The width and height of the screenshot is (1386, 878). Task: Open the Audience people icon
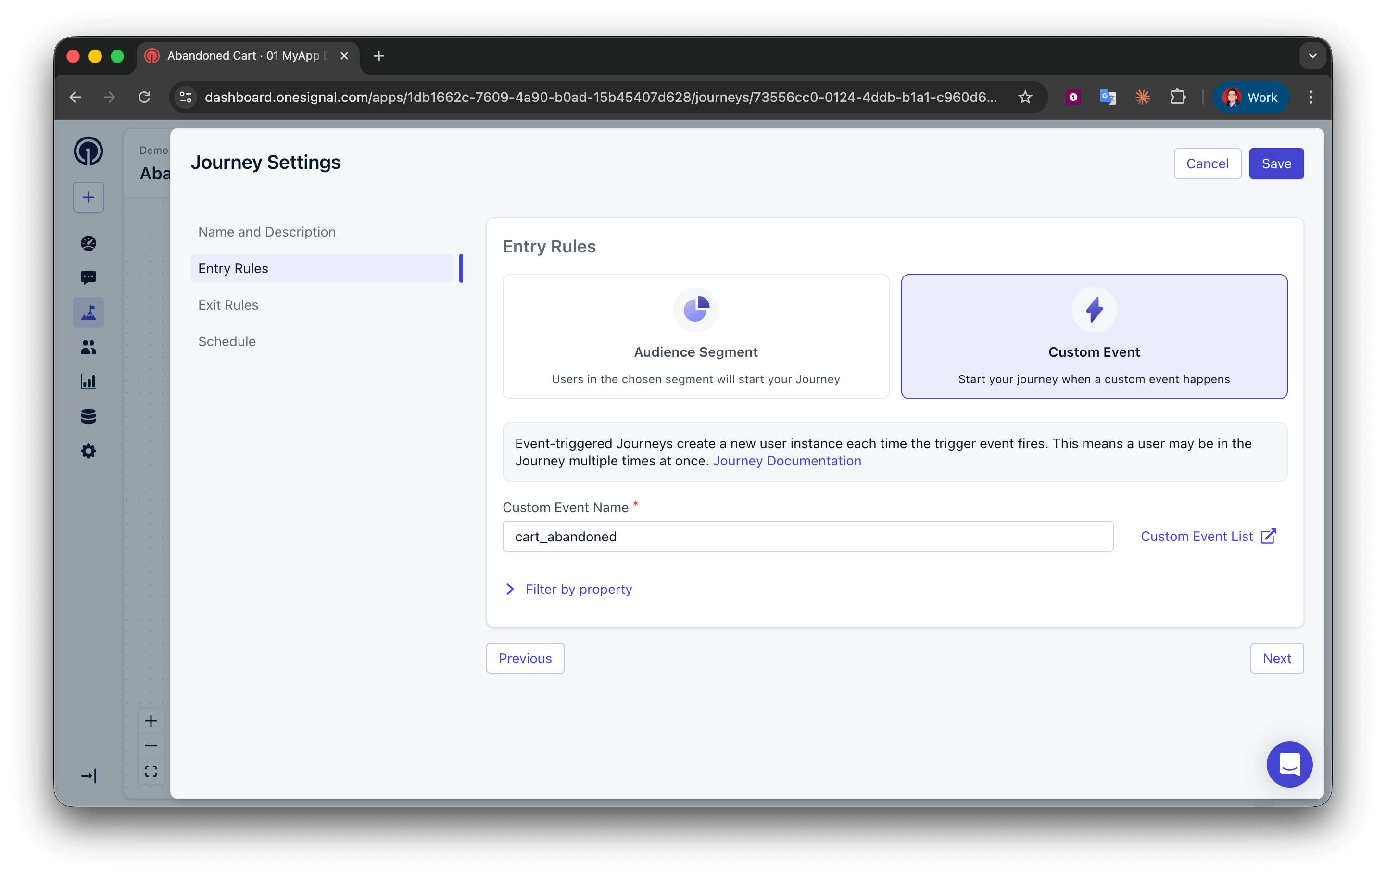[88, 347]
